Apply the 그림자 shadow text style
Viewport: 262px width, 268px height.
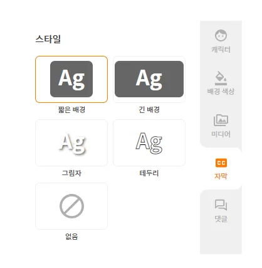click(x=71, y=142)
